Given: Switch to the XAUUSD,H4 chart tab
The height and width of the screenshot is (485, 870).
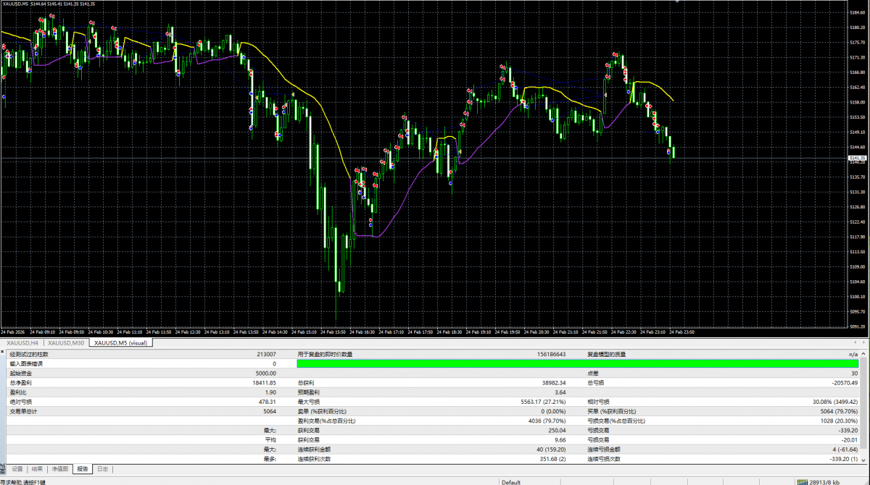Looking at the screenshot, I should (x=22, y=343).
